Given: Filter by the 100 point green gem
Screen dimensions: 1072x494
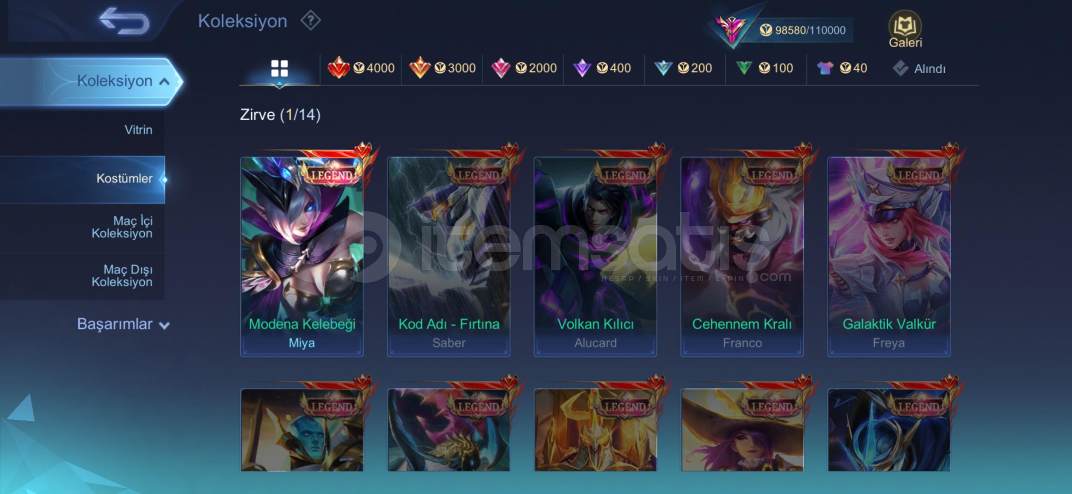Looking at the screenshot, I should (x=764, y=68).
